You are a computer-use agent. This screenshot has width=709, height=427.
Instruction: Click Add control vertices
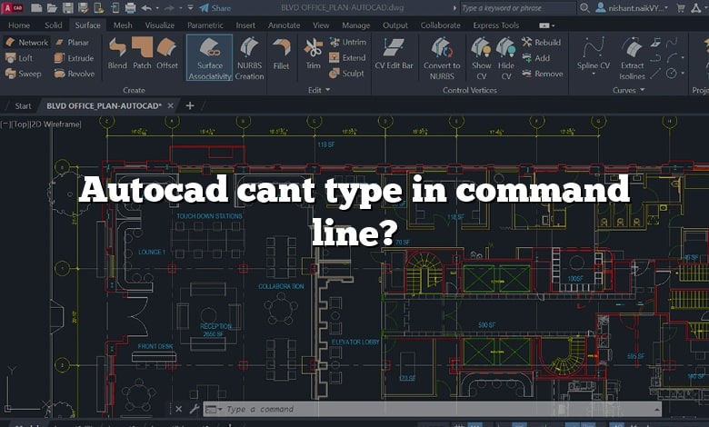click(x=535, y=58)
